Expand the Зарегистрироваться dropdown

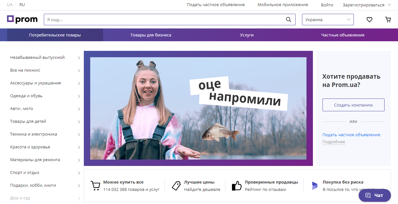coord(367,5)
